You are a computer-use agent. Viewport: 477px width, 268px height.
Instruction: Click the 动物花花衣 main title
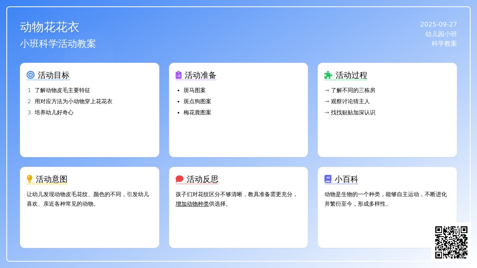(x=50, y=27)
